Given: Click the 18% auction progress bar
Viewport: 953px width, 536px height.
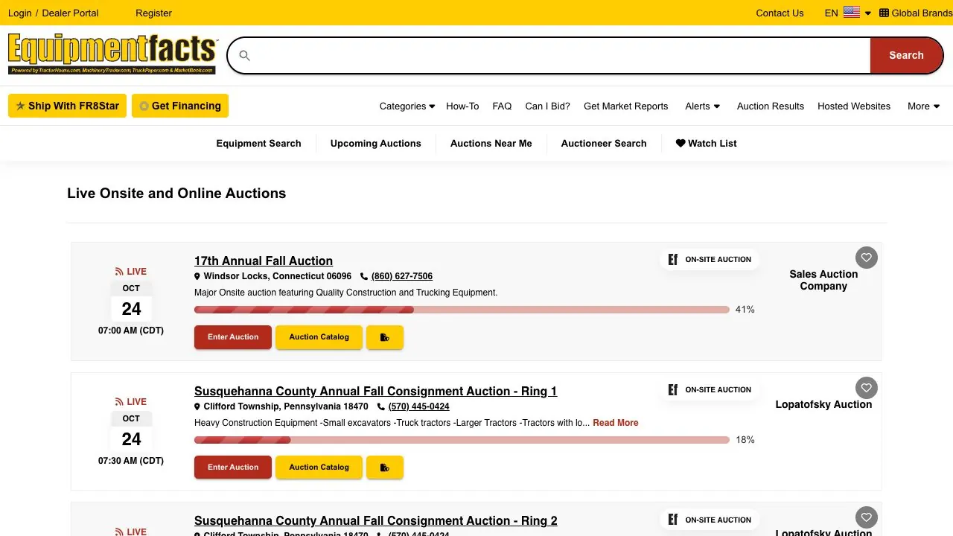Looking at the screenshot, I should point(462,440).
